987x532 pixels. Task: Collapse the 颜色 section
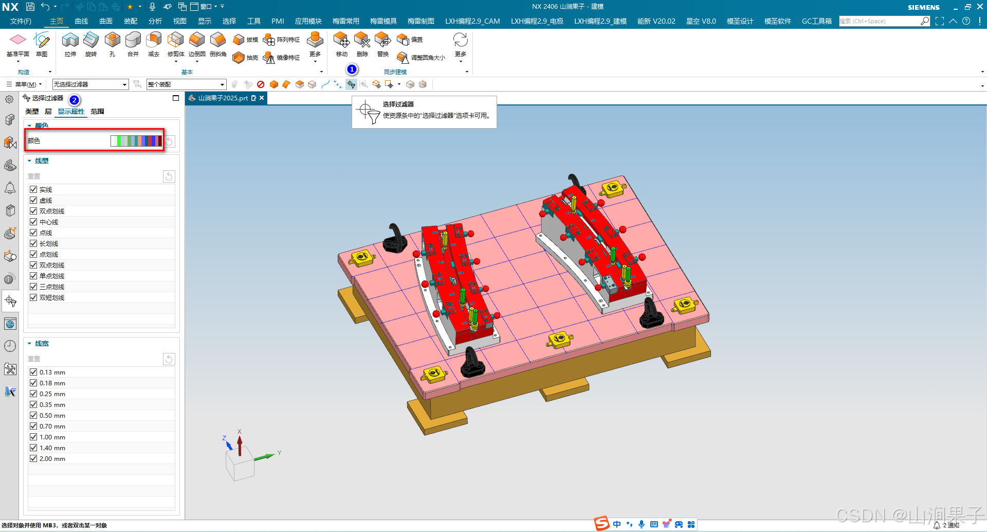(29, 126)
